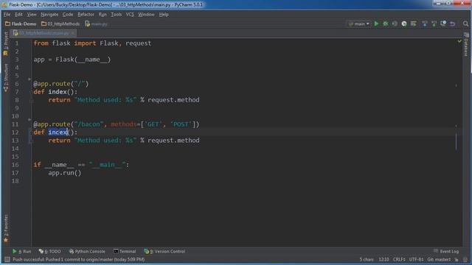Screen dimensions: 472x265
Task: Open Git master branch menu
Action: click(439, 259)
